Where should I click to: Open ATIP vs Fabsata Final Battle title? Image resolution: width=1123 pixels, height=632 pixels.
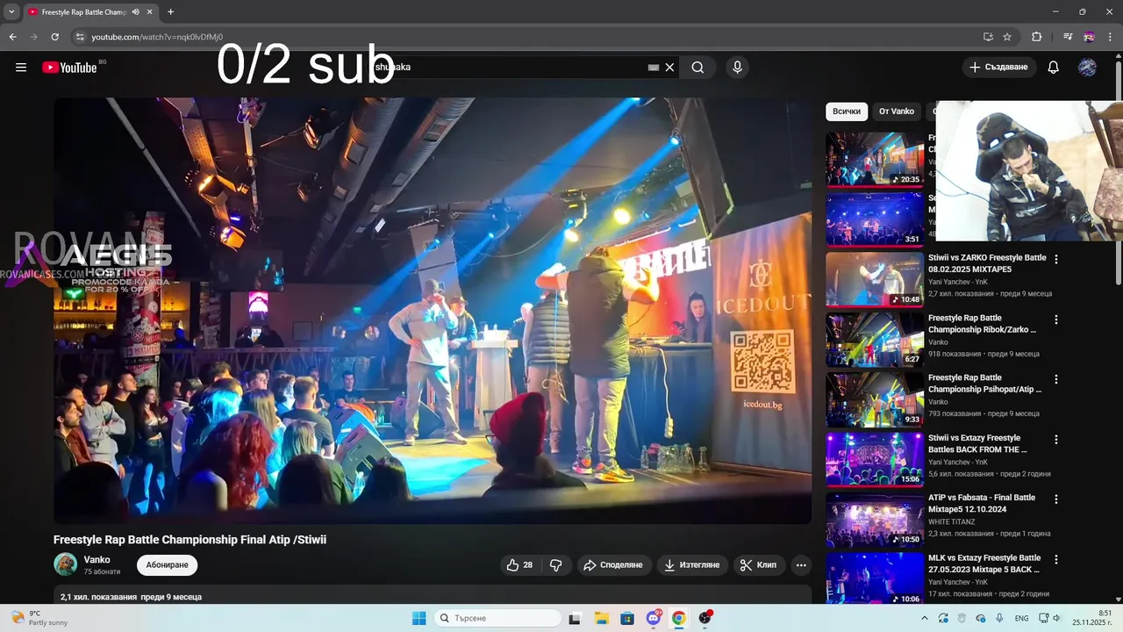982,503
